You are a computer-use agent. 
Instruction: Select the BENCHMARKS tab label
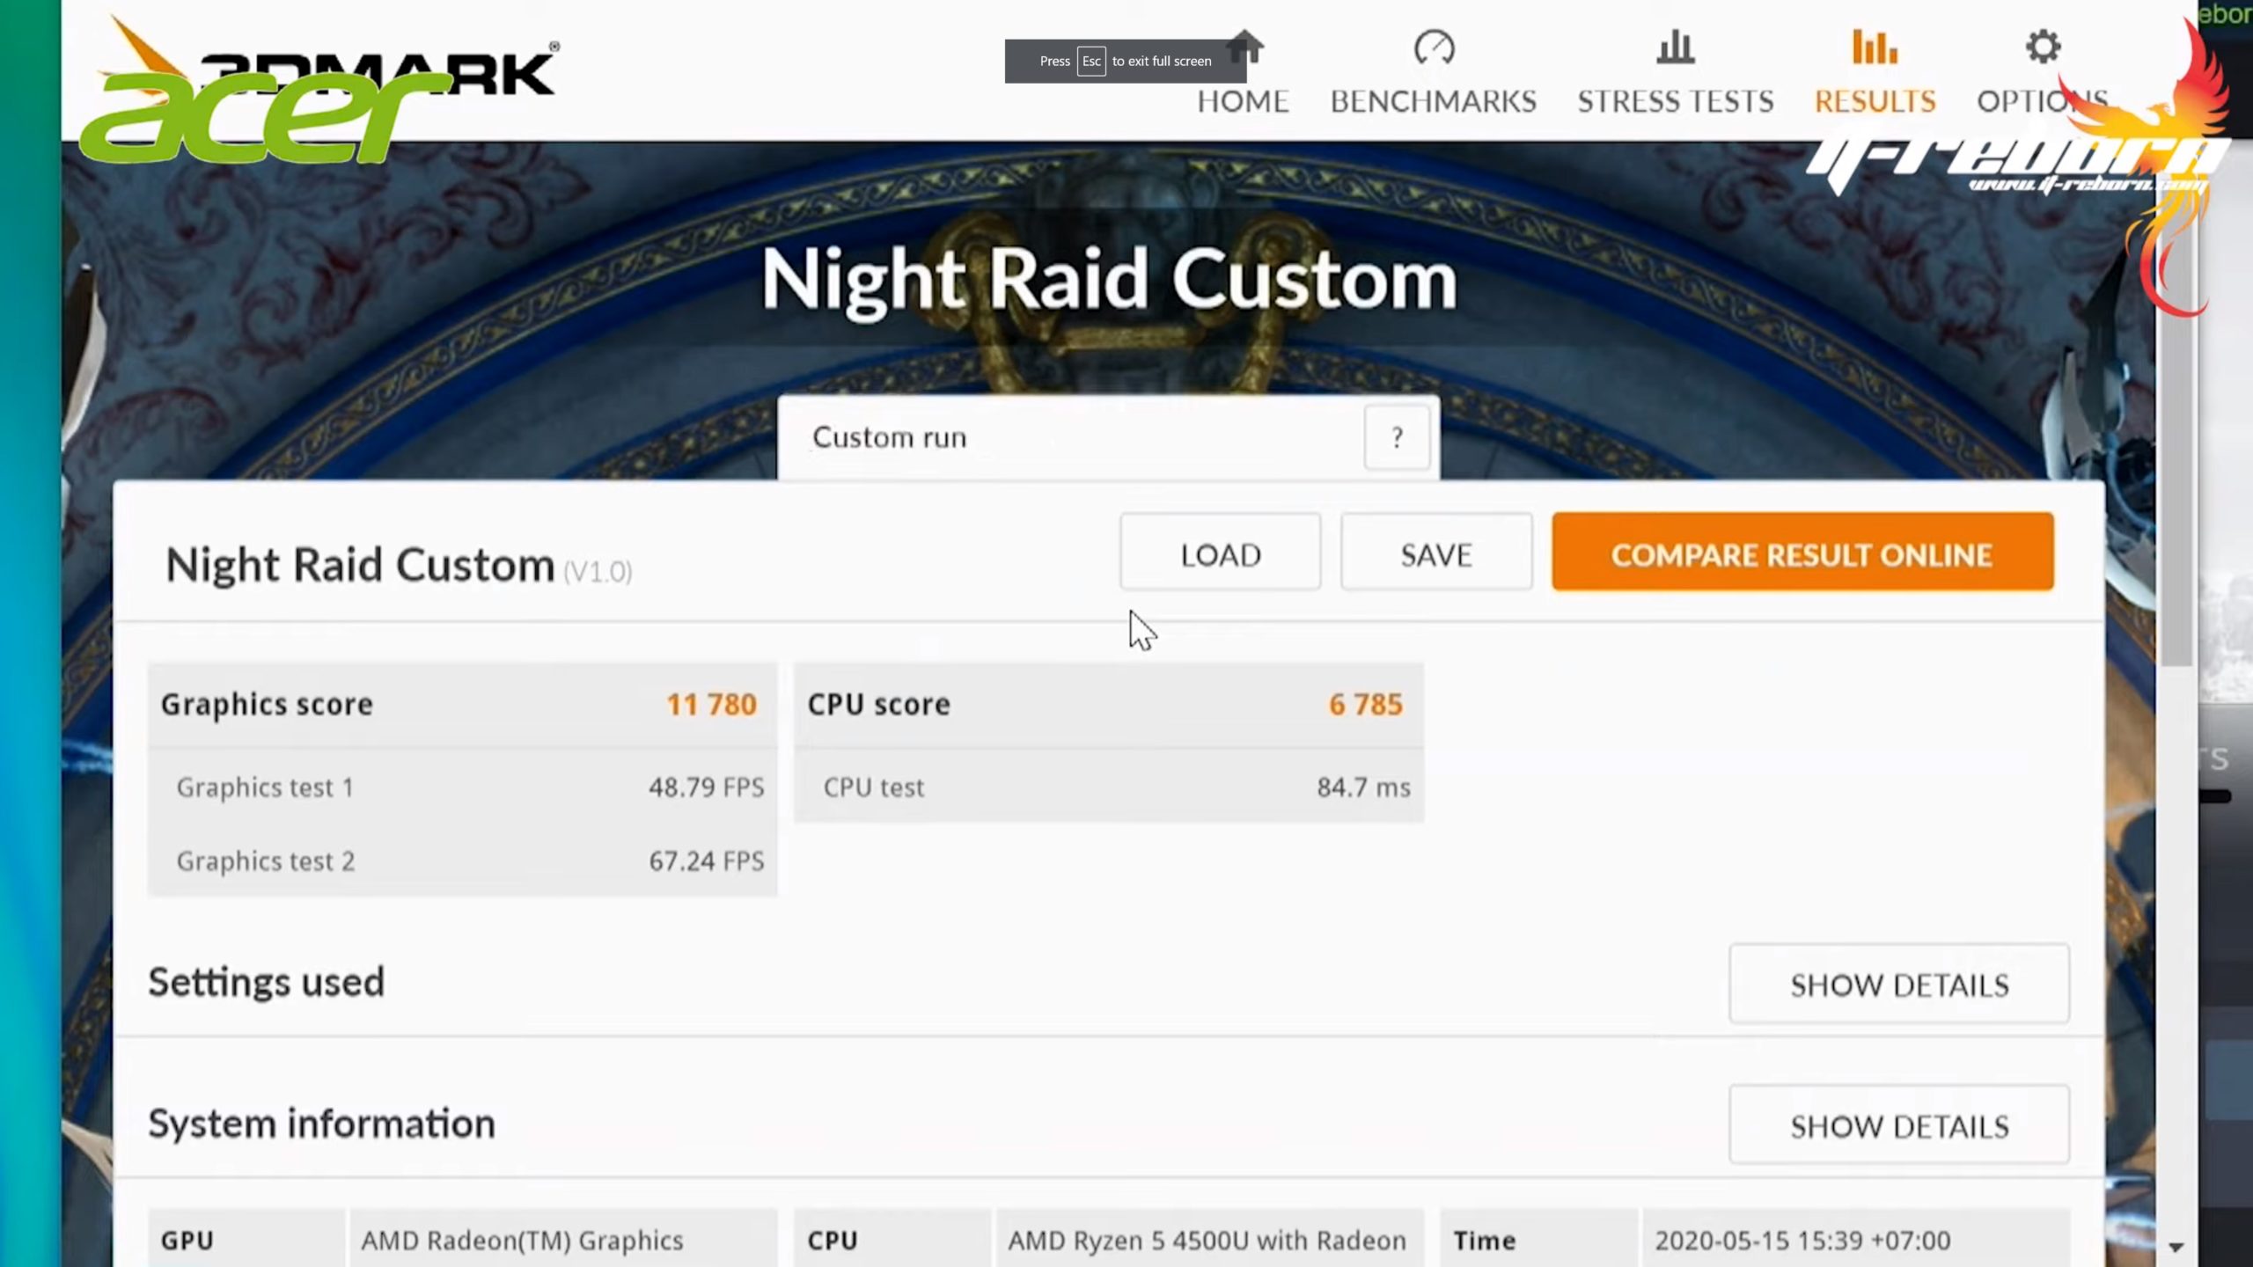[1433, 101]
